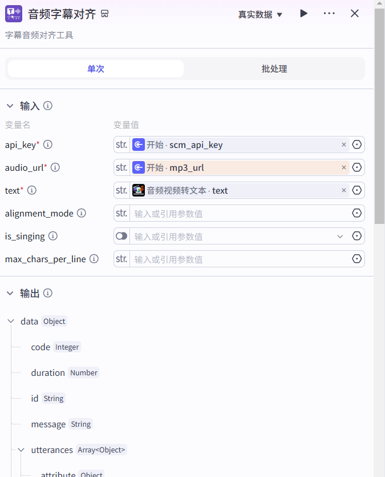Open variable reference selector for max_chars_per_line

(357, 259)
